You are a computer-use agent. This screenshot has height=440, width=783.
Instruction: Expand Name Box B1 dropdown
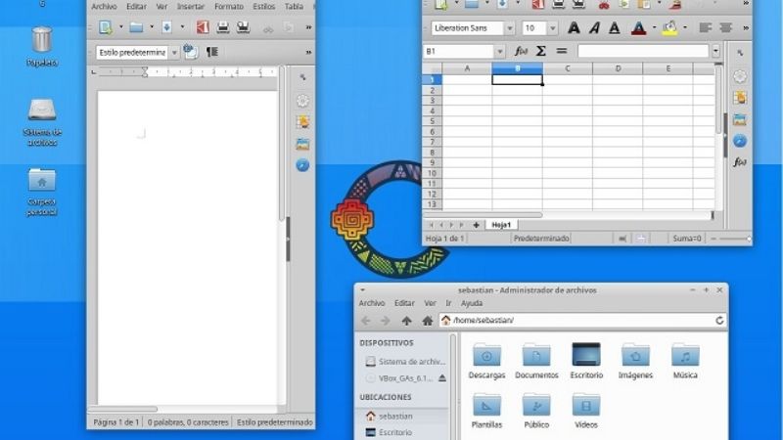pyautogui.click(x=499, y=52)
